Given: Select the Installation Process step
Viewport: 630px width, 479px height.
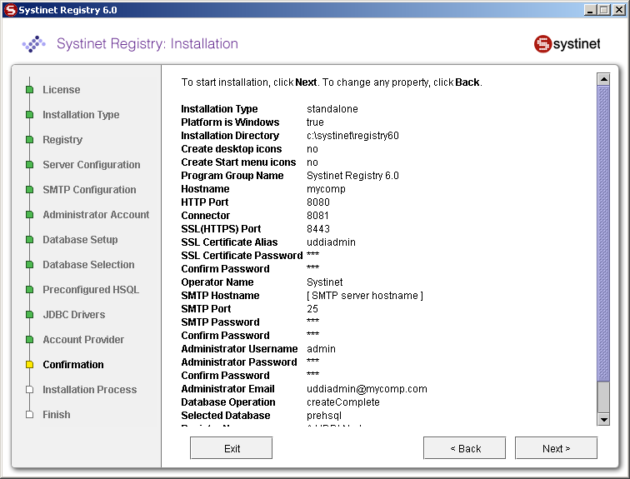Looking at the screenshot, I should (90, 390).
